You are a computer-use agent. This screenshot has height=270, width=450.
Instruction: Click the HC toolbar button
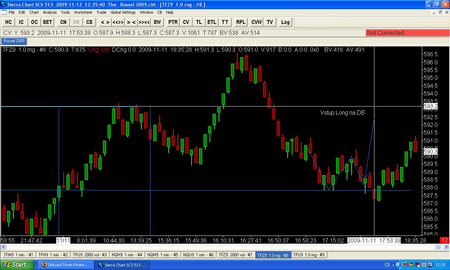pyautogui.click(x=8, y=22)
